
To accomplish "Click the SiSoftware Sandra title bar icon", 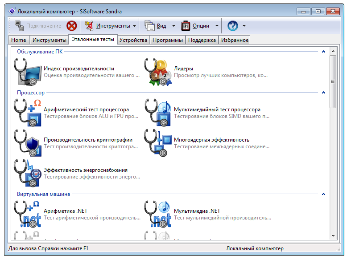I will pos(12,11).
